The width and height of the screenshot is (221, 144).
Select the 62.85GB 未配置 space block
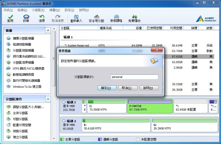191,106
